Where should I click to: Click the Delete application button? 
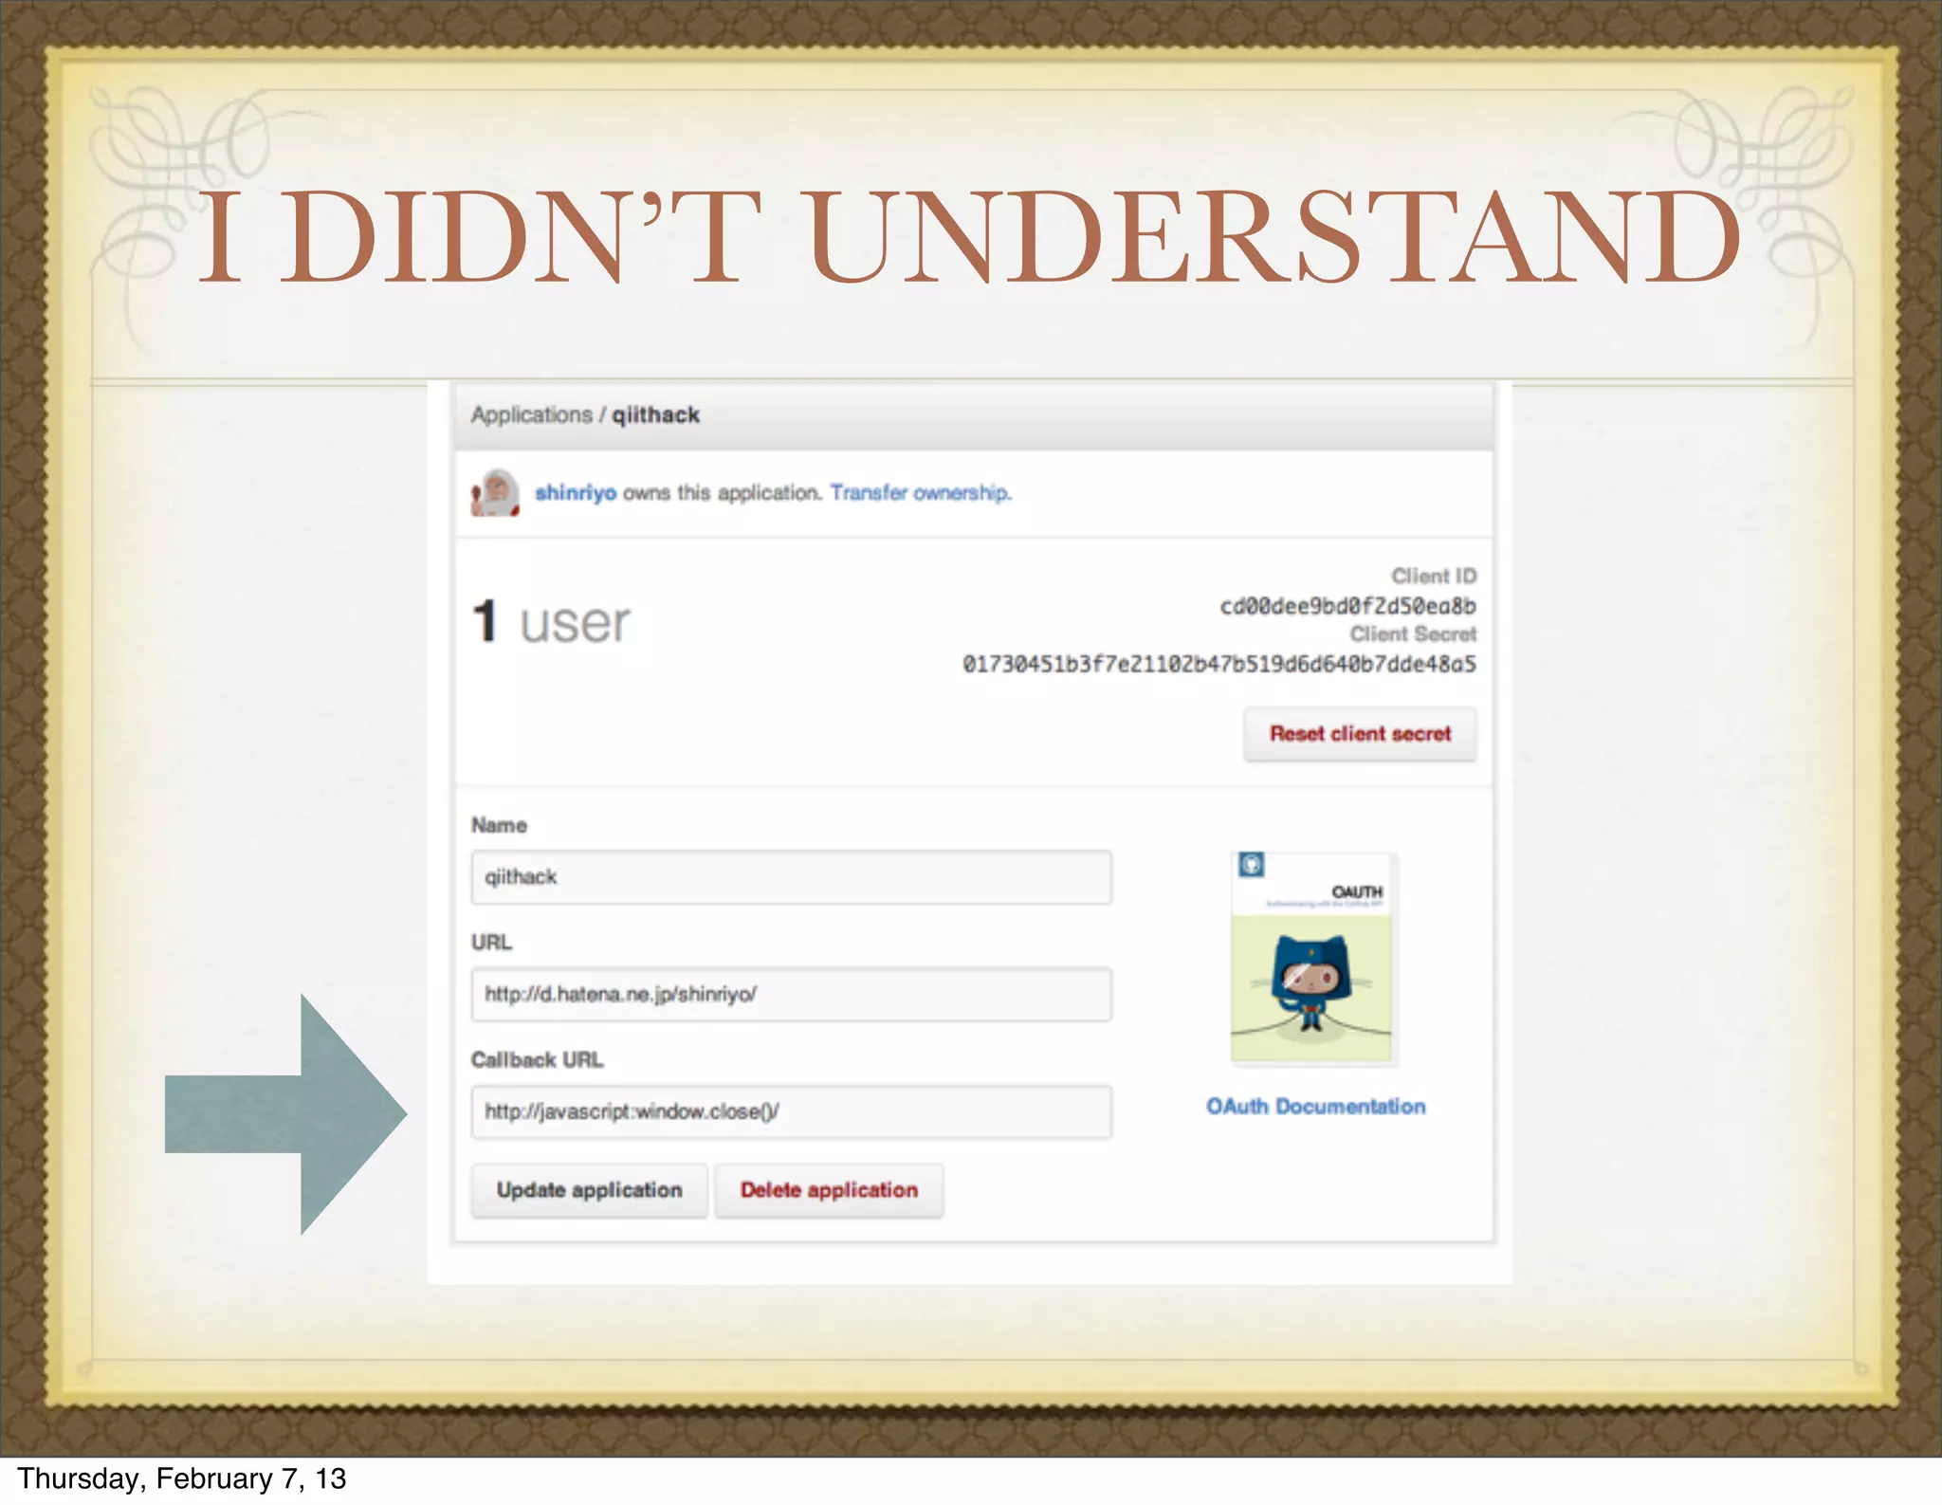[x=829, y=1190]
